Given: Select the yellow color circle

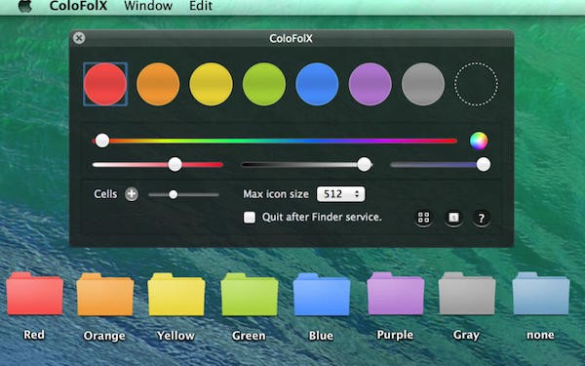Looking at the screenshot, I should (211, 84).
